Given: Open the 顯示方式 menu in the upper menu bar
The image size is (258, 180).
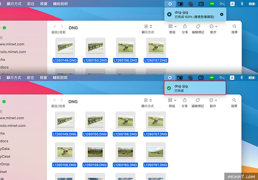Looking at the screenshot, I should tap(14, 4).
